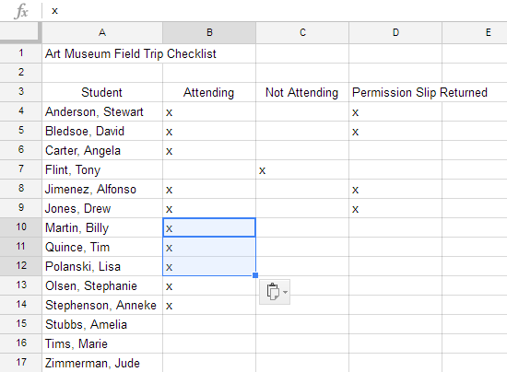Select the Zimmerman, Jude name cell
This screenshot has height=372, width=507.
102,363
